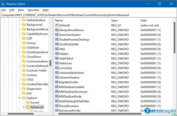This screenshot has height=116, width=177.
Task: Expand the ClickNote key
Action: pos(20,48)
